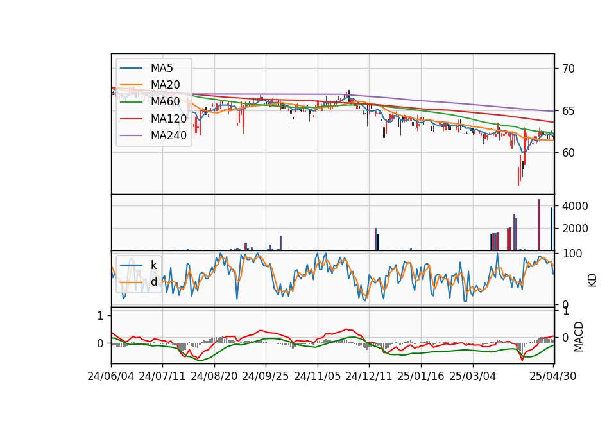Click the 100 tick on the KD axis
The height and width of the screenshot is (443, 616).
pyautogui.click(x=572, y=254)
